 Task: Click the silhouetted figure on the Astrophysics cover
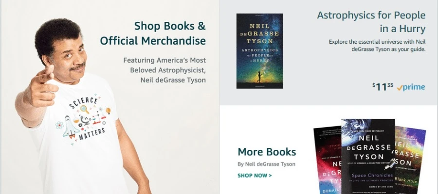click(x=259, y=77)
